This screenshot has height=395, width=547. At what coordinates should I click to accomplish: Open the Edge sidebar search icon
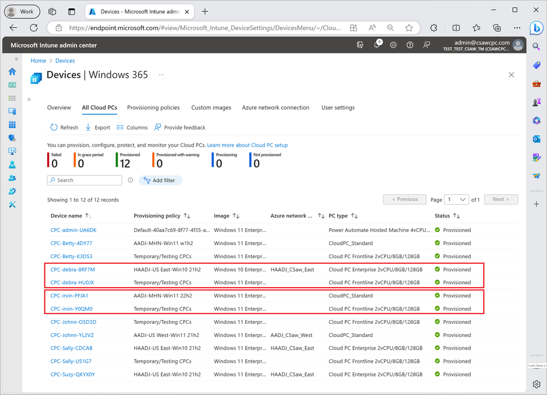point(536,47)
